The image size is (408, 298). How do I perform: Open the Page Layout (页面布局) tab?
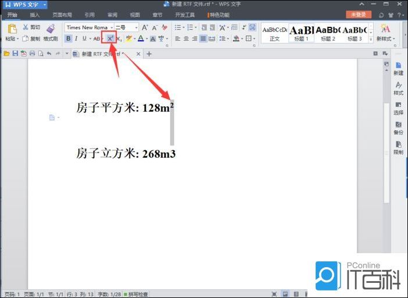coord(62,15)
